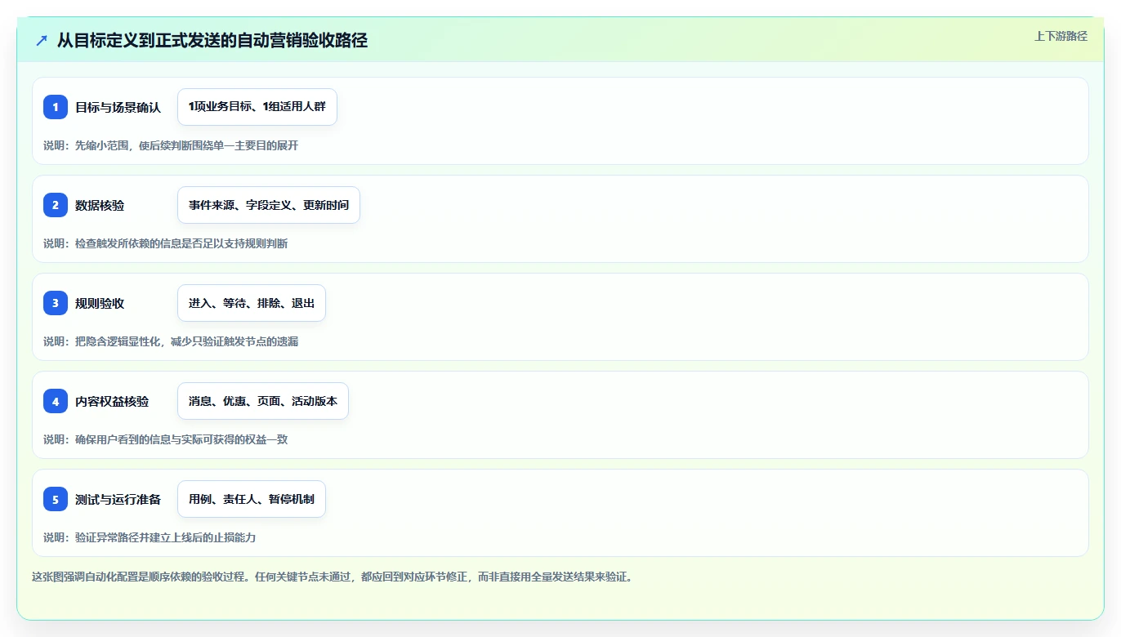1121x637 pixels.
Task: Click step badge 4 for 内容权益核验
Action: [x=56, y=401]
